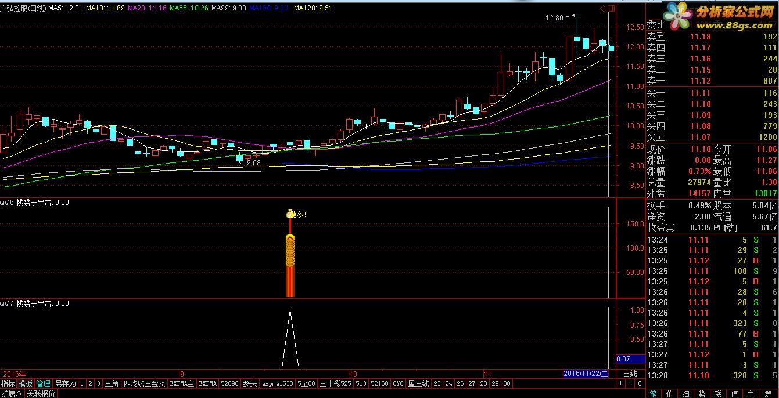Select the 三十彩525 template
This screenshot has height=398, width=779.
336,383
